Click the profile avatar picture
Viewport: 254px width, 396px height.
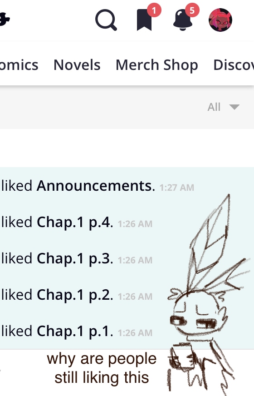tap(220, 20)
